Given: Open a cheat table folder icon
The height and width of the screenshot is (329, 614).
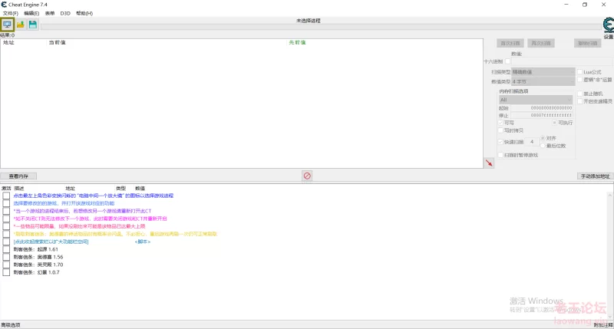Looking at the screenshot, I should point(21,25).
